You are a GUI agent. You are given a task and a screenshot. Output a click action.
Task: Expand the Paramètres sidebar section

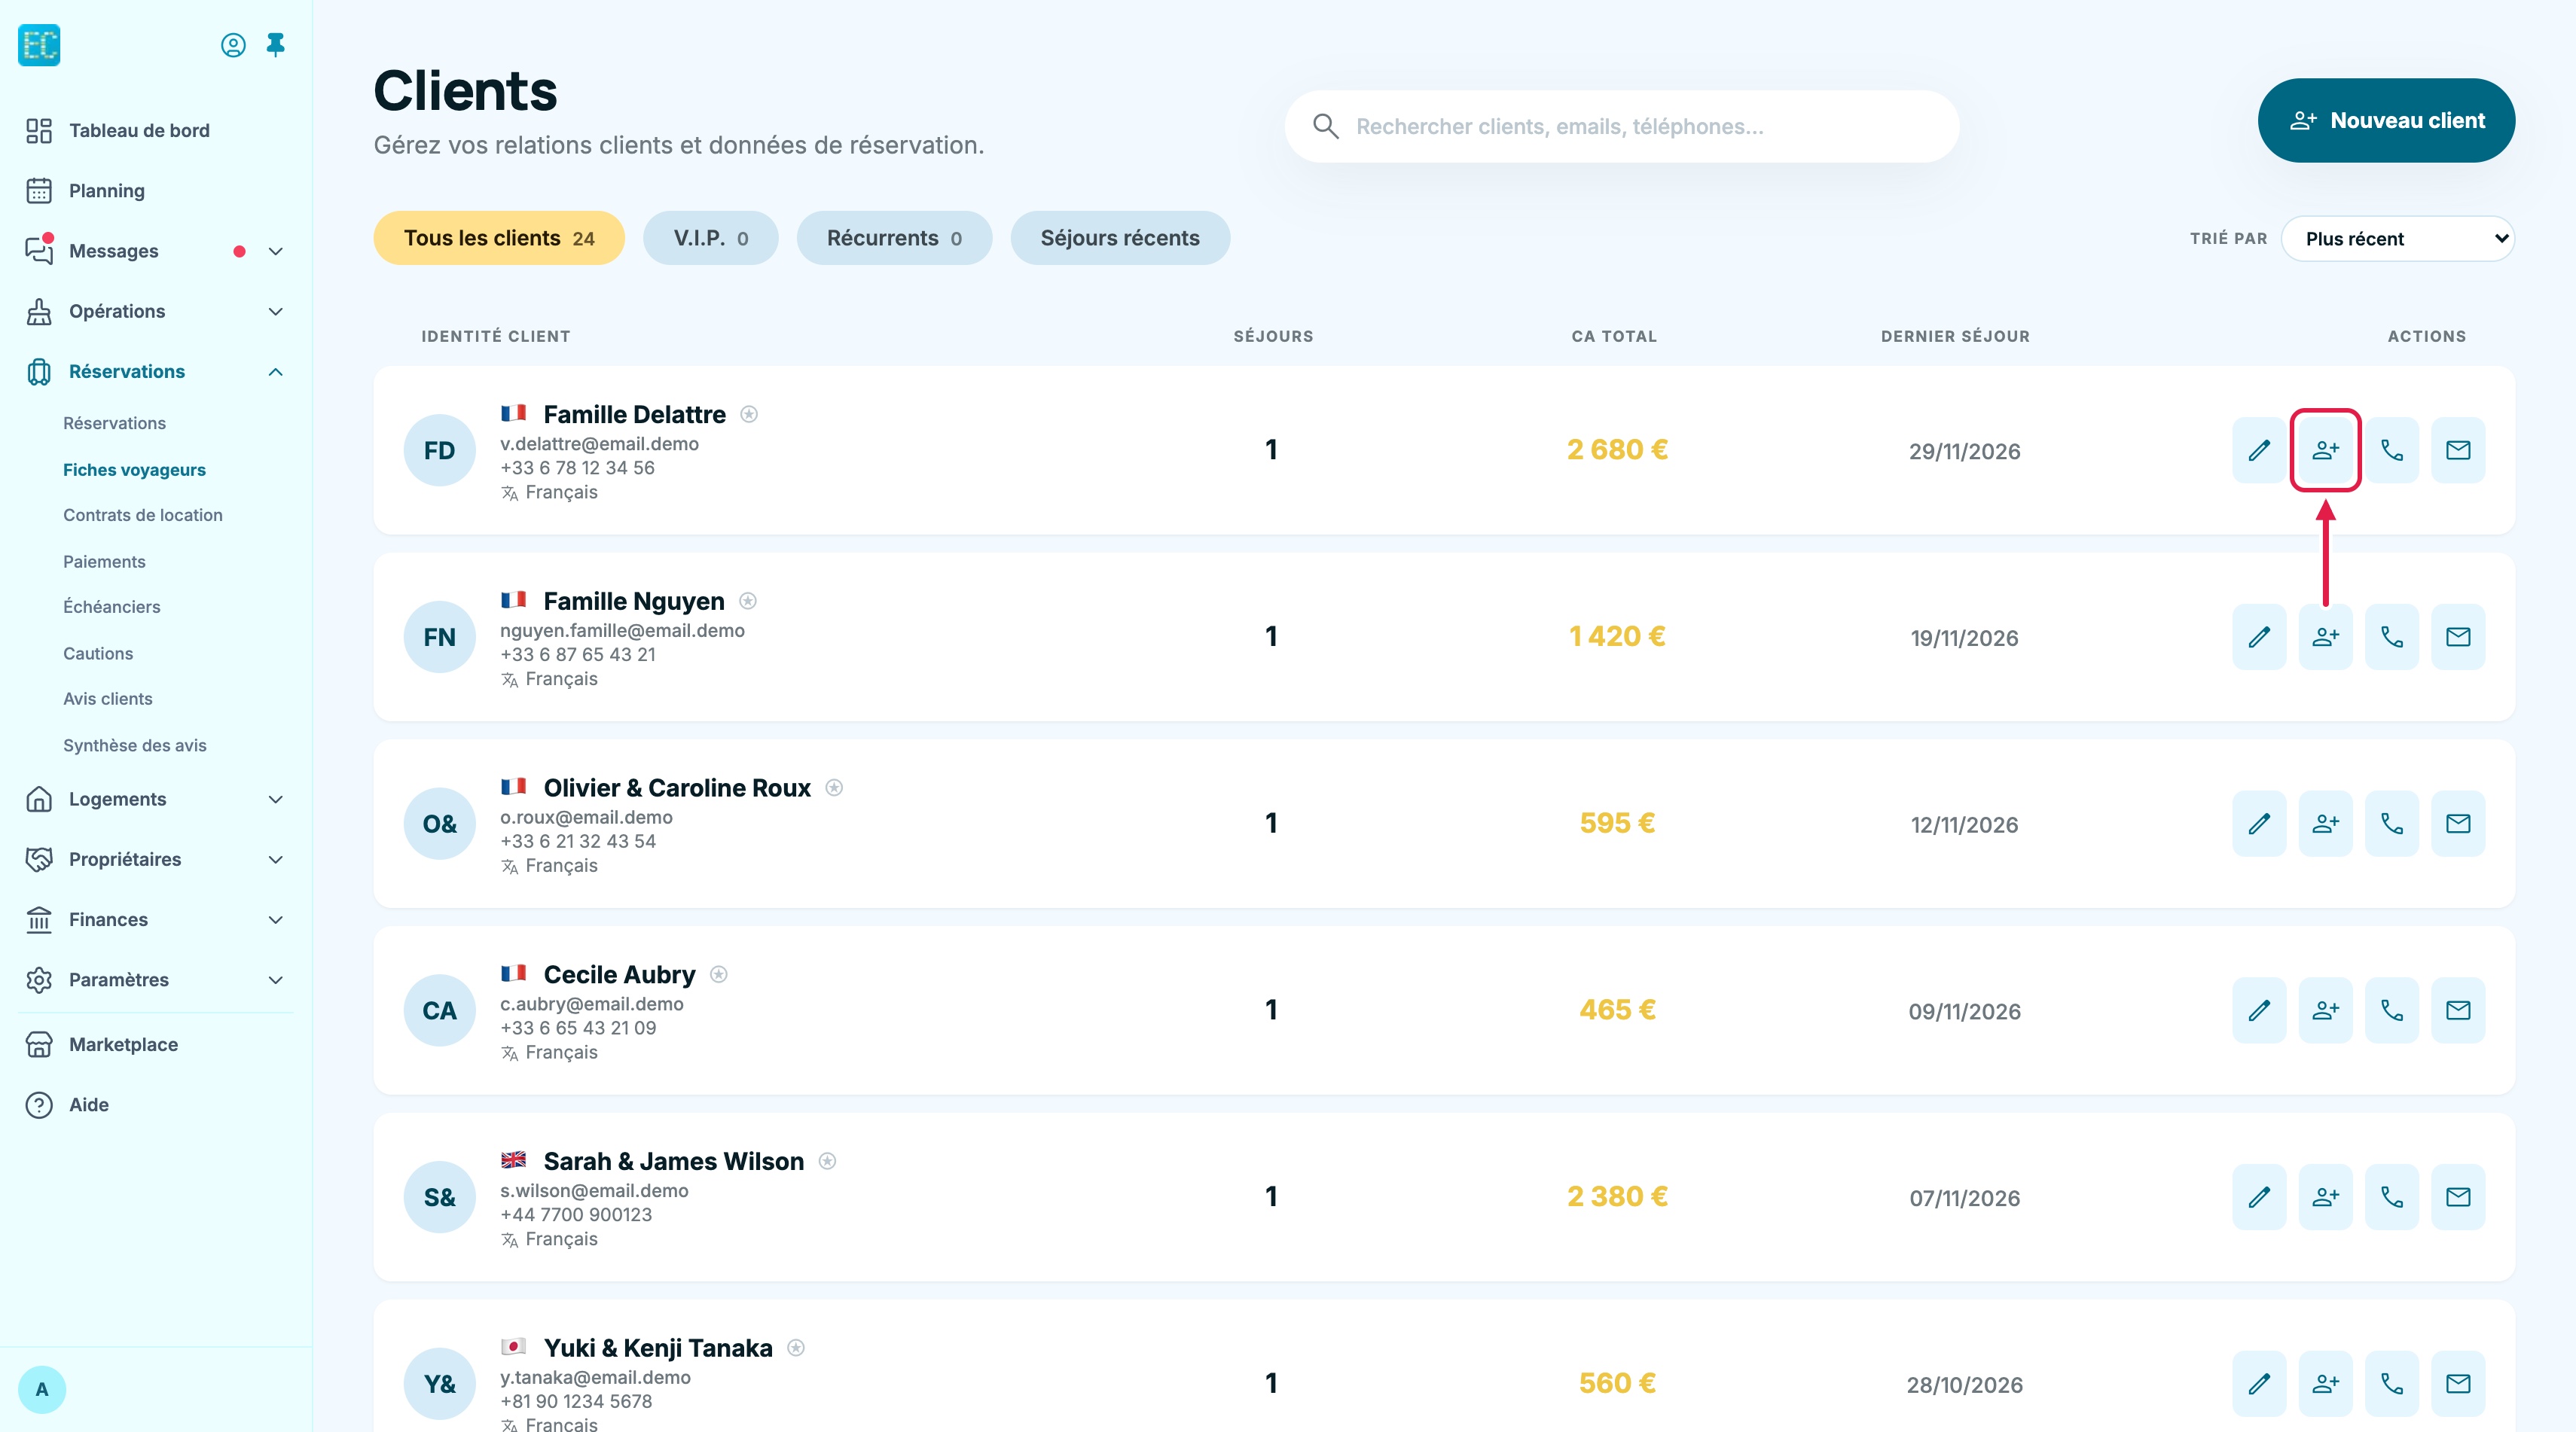coord(276,980)
